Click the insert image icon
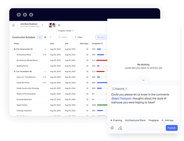Viewport: 184px width, 141px height. (x=120, y=128)
